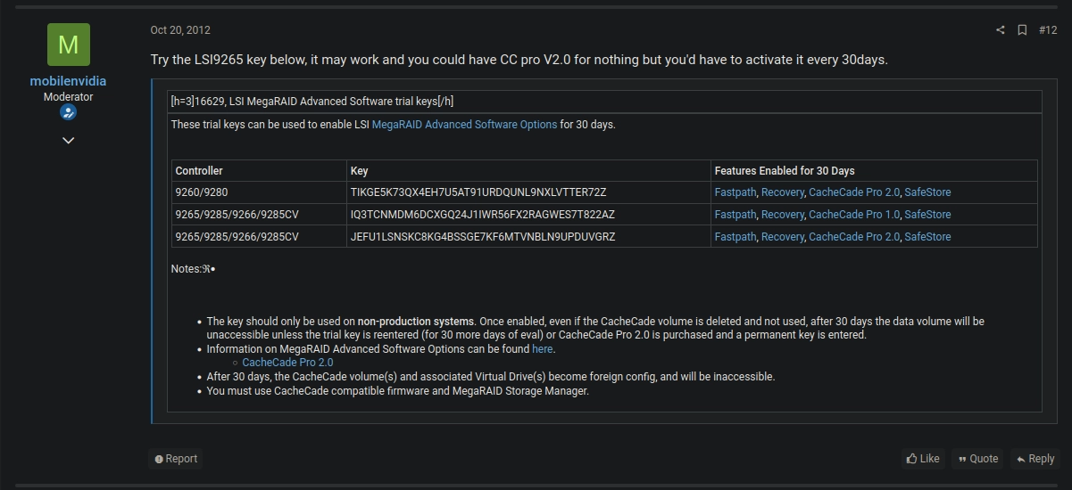Screen dimensions: 1072x490
Task: Select the IQ3TCNMDM6DCXGQ24J1IWR56 key text
Action: pos(483,215)
